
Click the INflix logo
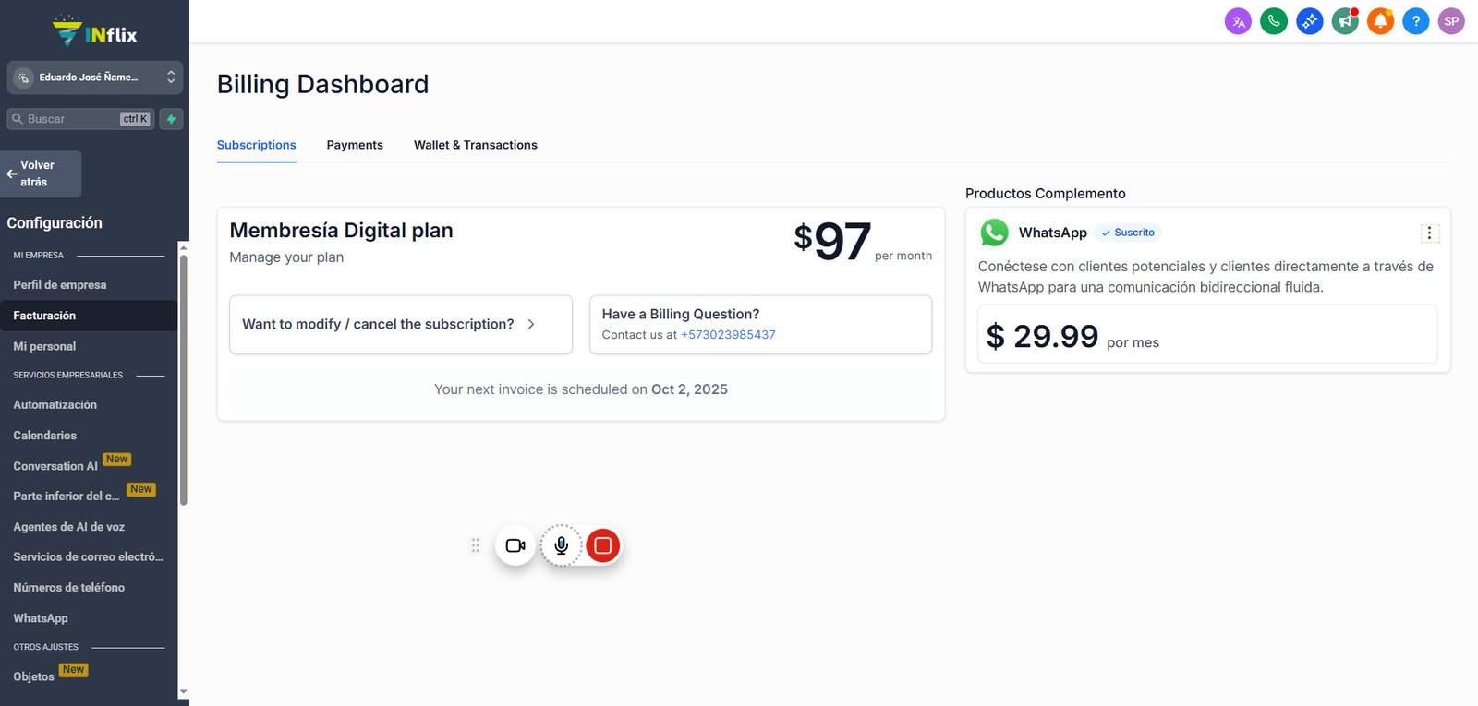point(94,32)
